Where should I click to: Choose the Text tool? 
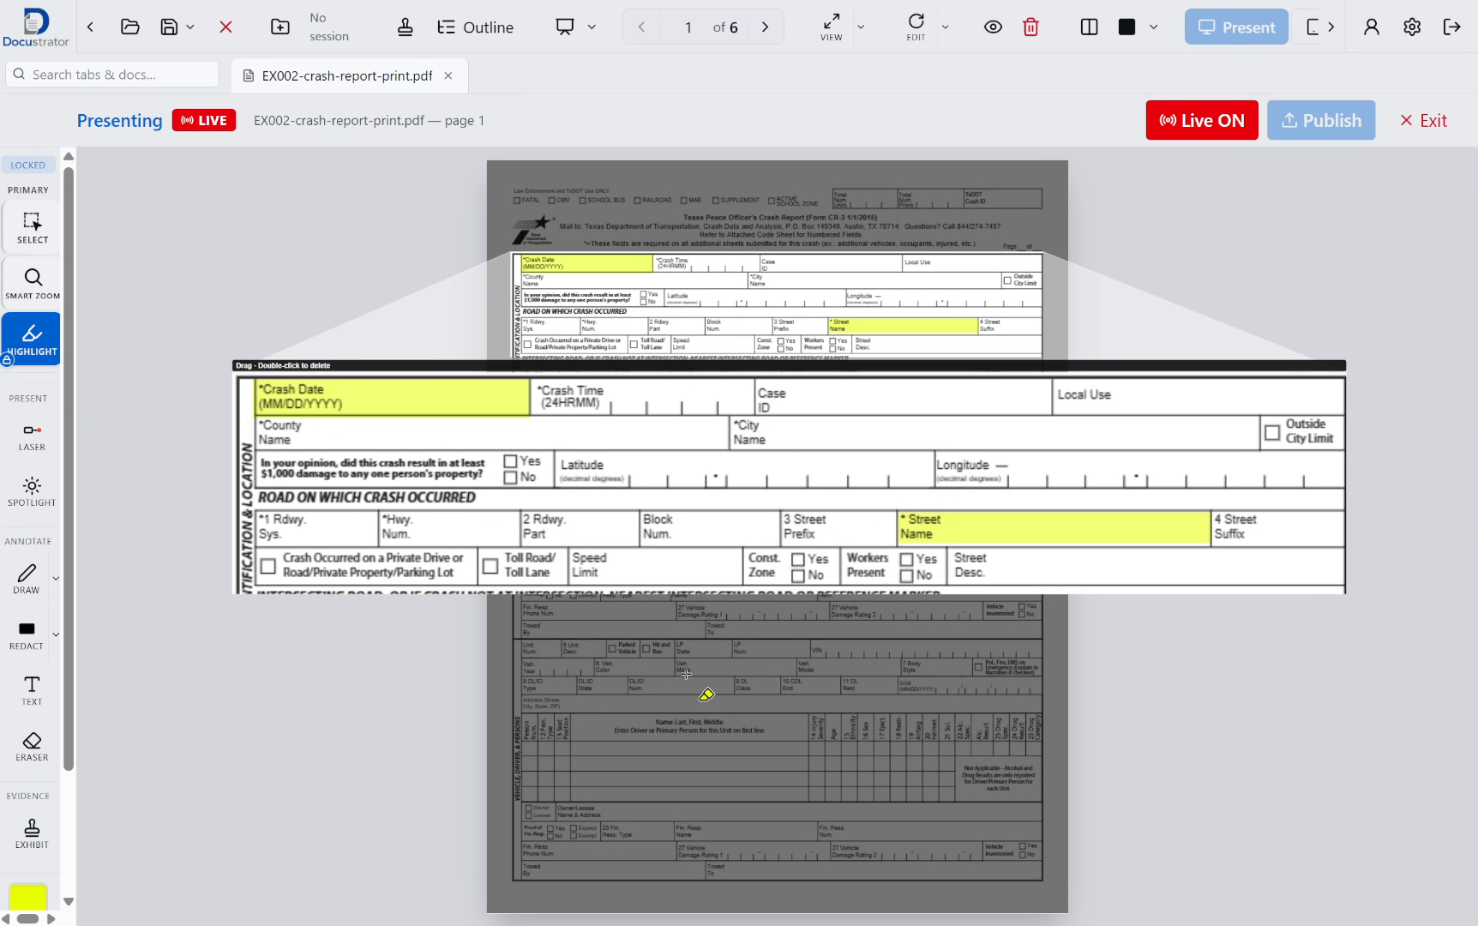(32, 690)
